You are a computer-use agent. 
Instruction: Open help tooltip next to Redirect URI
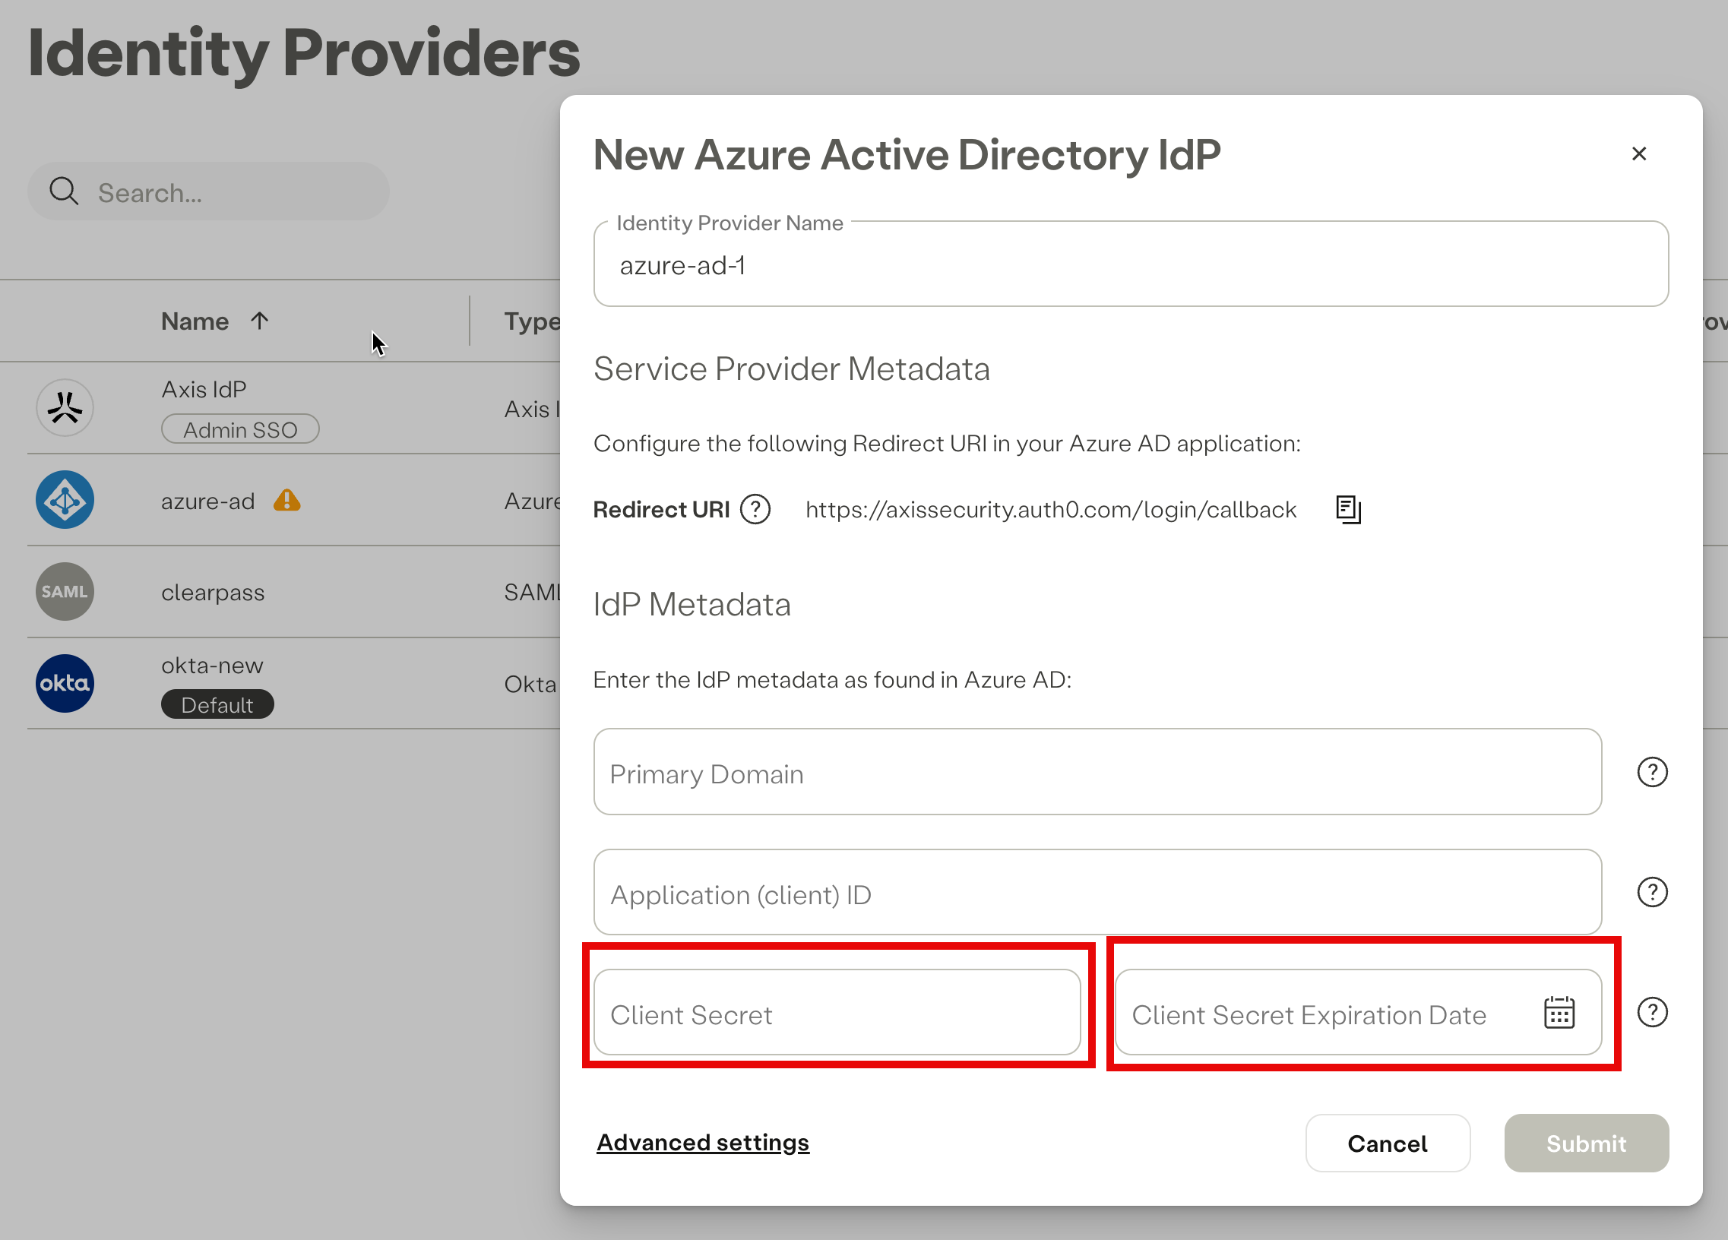(755, 510)
